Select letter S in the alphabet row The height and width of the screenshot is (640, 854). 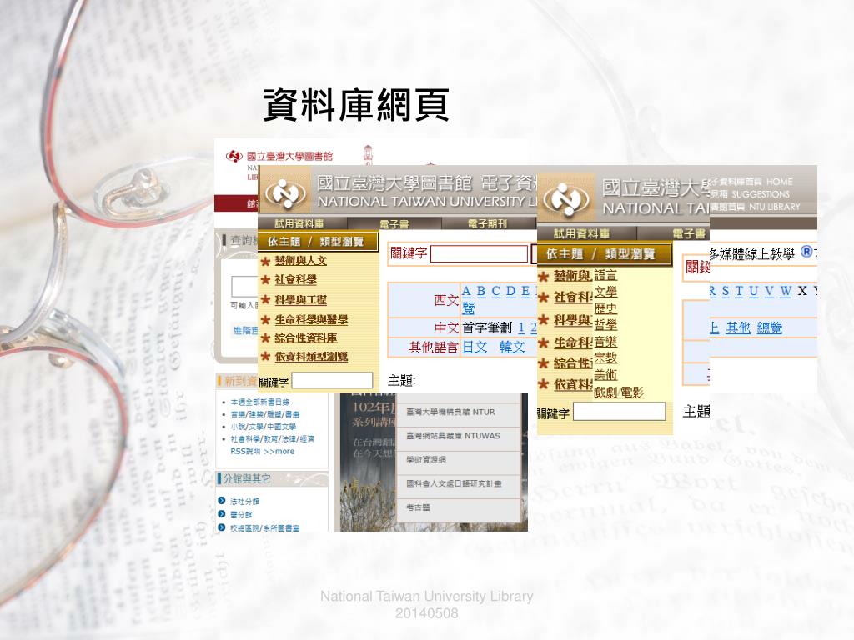[725, 291]
